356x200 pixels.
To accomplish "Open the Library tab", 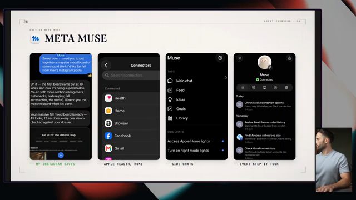I will pyautogui.click(x=178, y=118).
